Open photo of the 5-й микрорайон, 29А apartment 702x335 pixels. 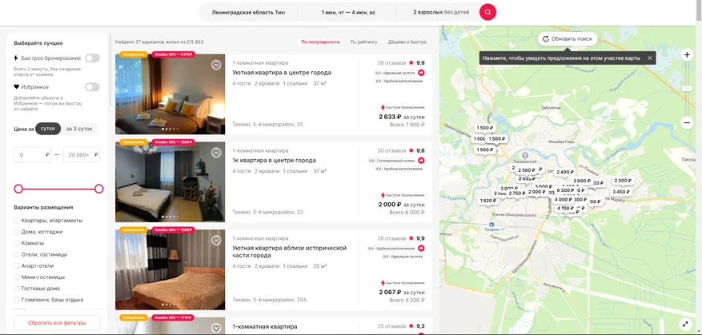[x=170, y=269]
